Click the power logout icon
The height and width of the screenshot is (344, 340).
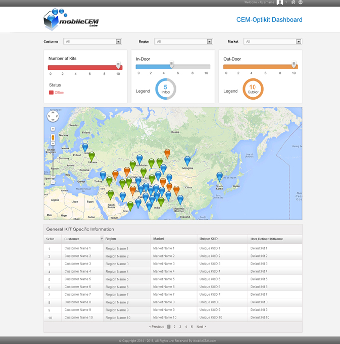(x=300, y=2)
